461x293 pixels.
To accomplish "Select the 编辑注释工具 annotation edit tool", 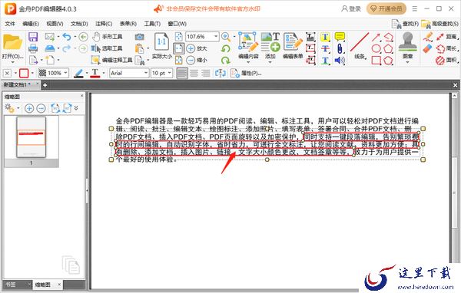I will (x=111, y=60).
